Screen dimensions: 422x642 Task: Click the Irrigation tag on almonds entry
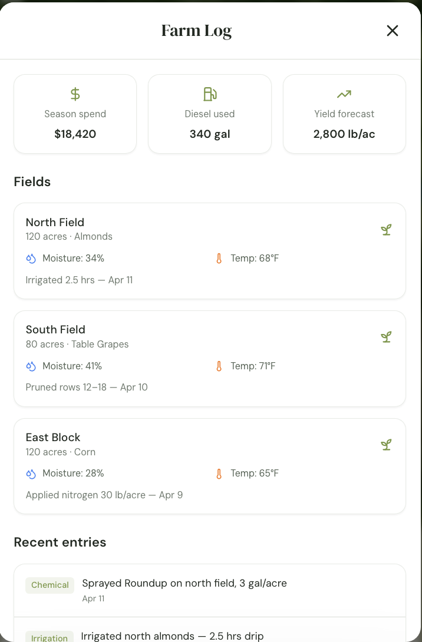[50, 637]
